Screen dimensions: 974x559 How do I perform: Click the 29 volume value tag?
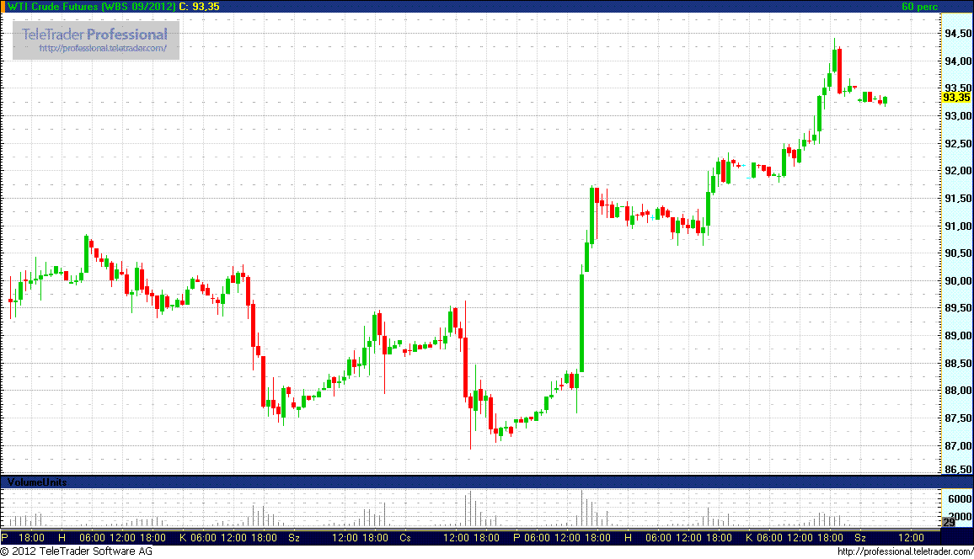coord(949,523)
